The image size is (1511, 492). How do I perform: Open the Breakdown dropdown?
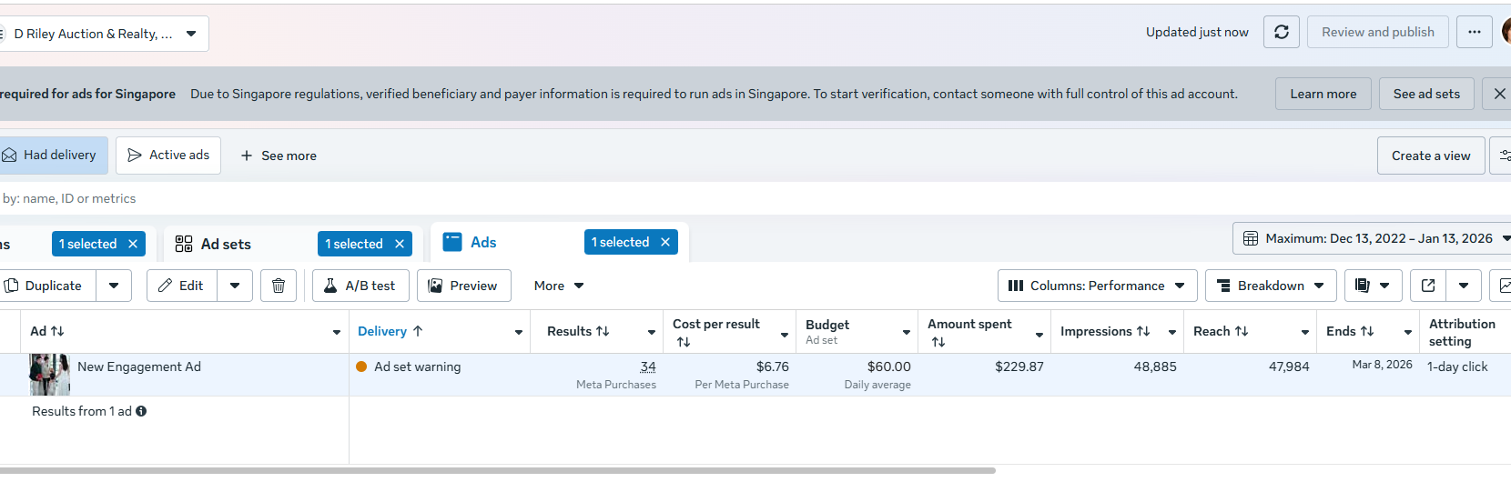pyautogui.click(x=1271, y=286)
